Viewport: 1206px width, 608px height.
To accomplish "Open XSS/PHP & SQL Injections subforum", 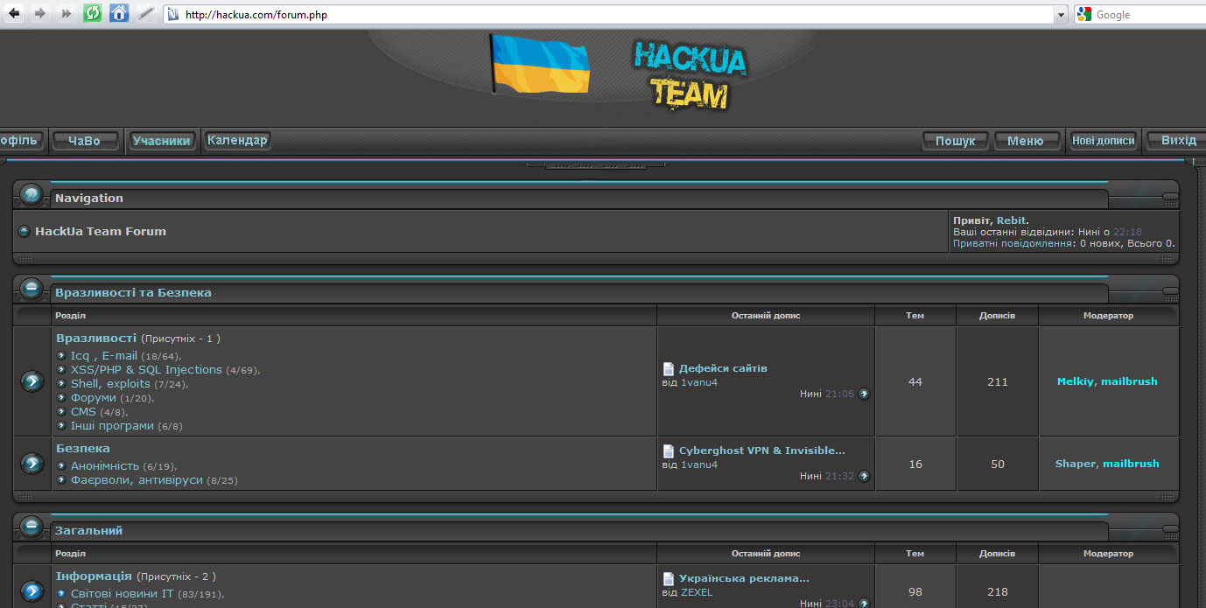I will point(146,369).
